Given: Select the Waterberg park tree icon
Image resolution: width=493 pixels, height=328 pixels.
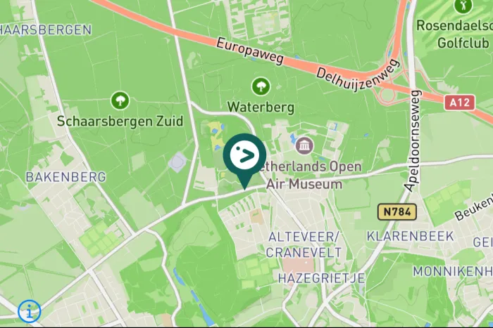Looking at the screenshot, I should [x=261, y=86].
